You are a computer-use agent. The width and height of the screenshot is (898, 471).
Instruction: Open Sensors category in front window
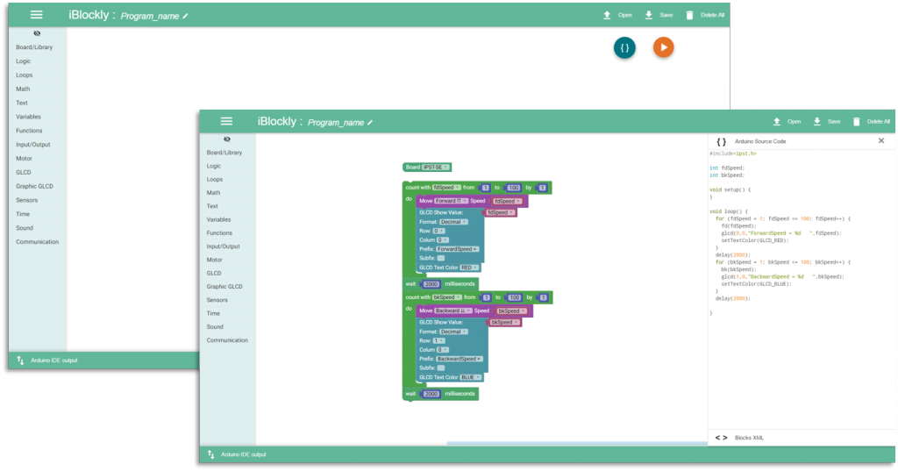pyautogui.click(x=217, y=300)
